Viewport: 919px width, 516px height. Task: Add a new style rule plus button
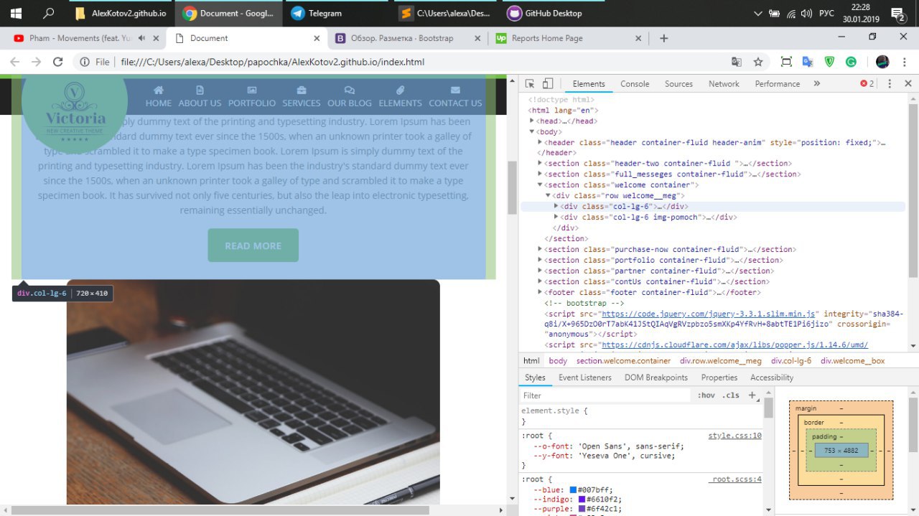[752, 395]
